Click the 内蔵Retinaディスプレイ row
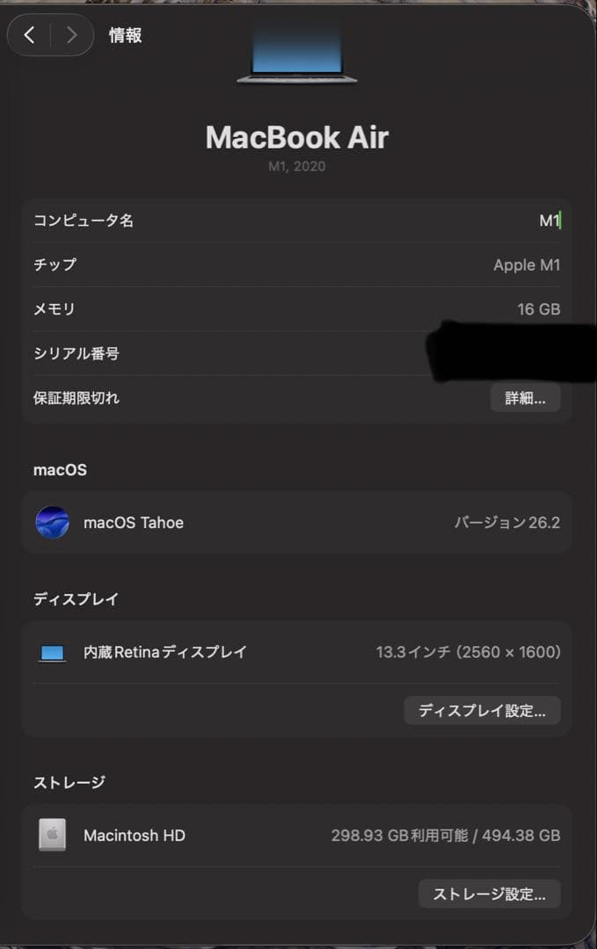The width and height of the screenshot is (597, 949). [163, 652]
